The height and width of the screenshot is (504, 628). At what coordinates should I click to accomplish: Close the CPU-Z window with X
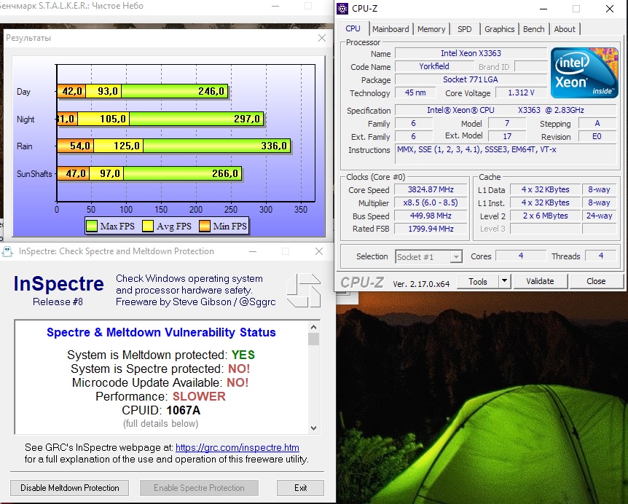[x=610, y=9]
